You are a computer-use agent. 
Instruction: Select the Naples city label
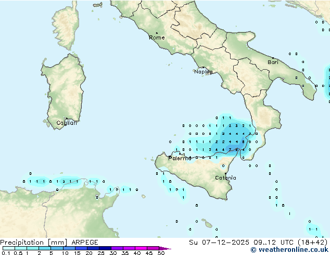coord(204,72)
